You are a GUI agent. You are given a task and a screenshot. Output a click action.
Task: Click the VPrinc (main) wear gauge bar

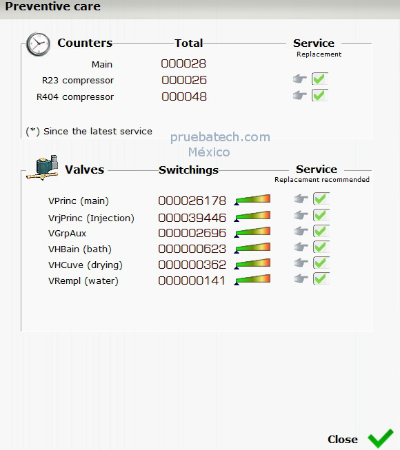(x=252, y=200)
